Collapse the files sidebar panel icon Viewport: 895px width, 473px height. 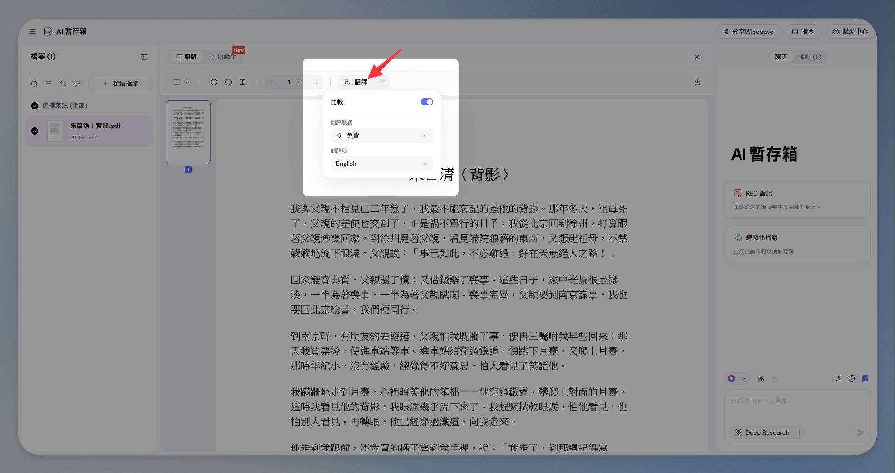144,57
